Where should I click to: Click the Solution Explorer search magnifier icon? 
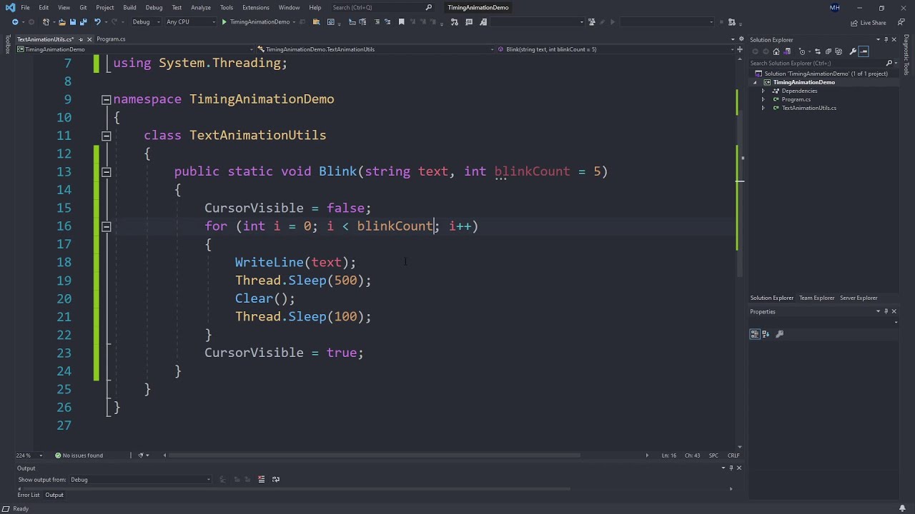pyautogui.click(x=889, y=63)
